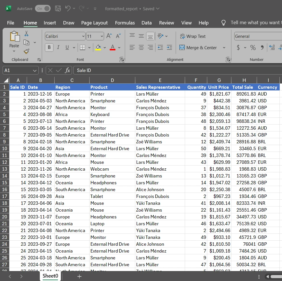Click the Save icon in title bar
Viewport: 282px width, 281px height.
point(58,9)
